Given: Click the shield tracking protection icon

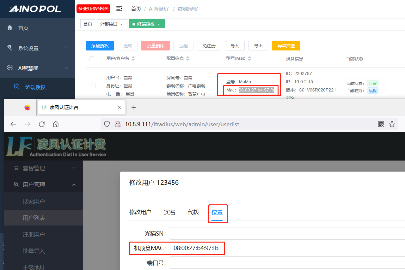Looking at the screenshot, I should click(107, 124).
